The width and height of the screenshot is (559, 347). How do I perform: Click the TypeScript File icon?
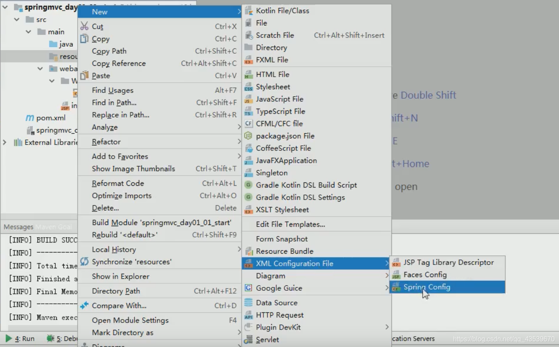248,111
